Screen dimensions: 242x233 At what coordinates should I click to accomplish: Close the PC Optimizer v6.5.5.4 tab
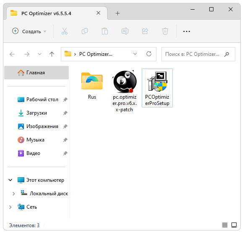[x=99, y=13]
